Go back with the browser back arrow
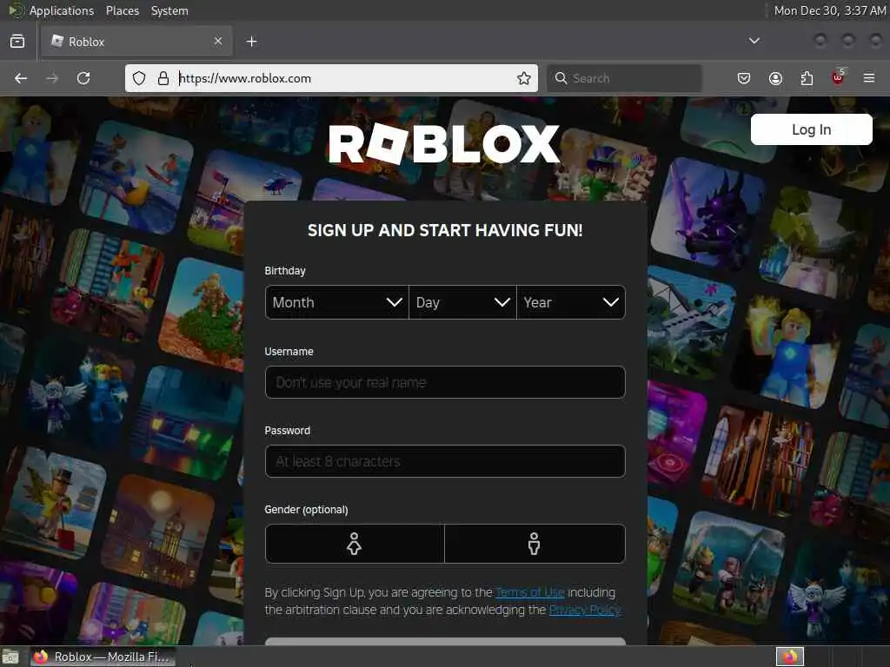 [21, 78]
